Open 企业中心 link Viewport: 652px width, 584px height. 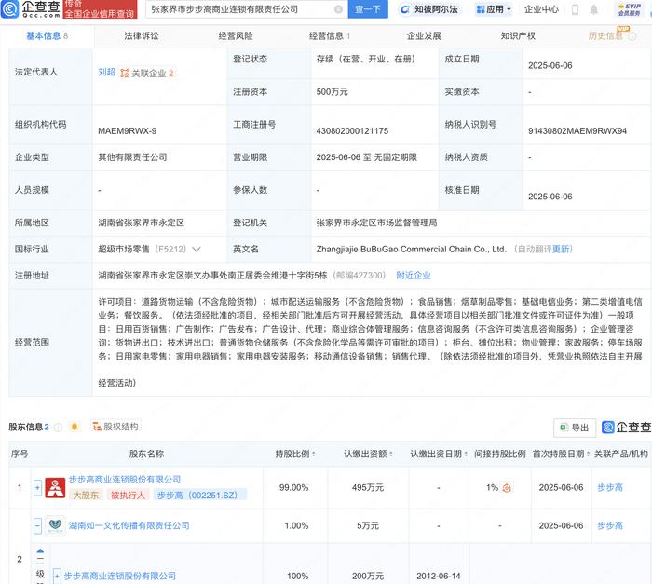541,9
